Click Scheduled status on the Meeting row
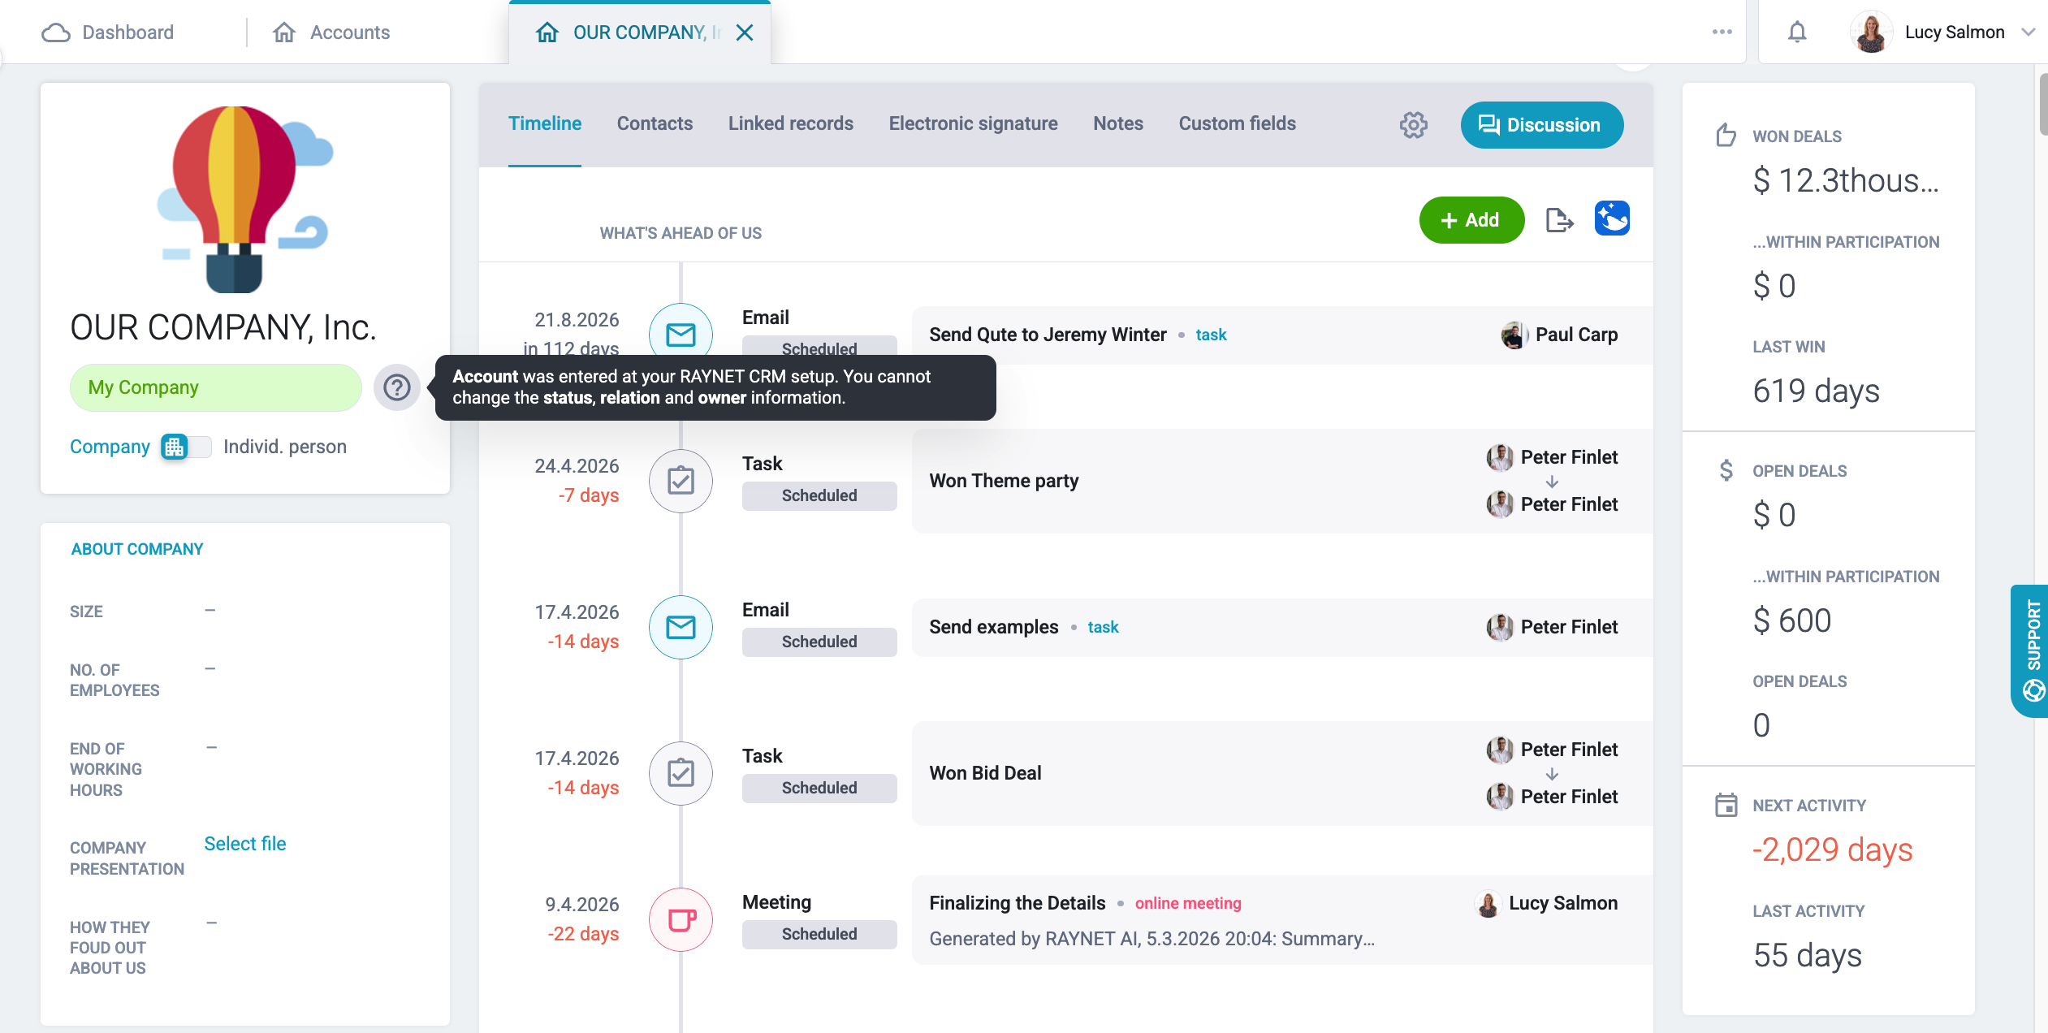Viewport: 2048px width, 1033px height. click(819, 934)
